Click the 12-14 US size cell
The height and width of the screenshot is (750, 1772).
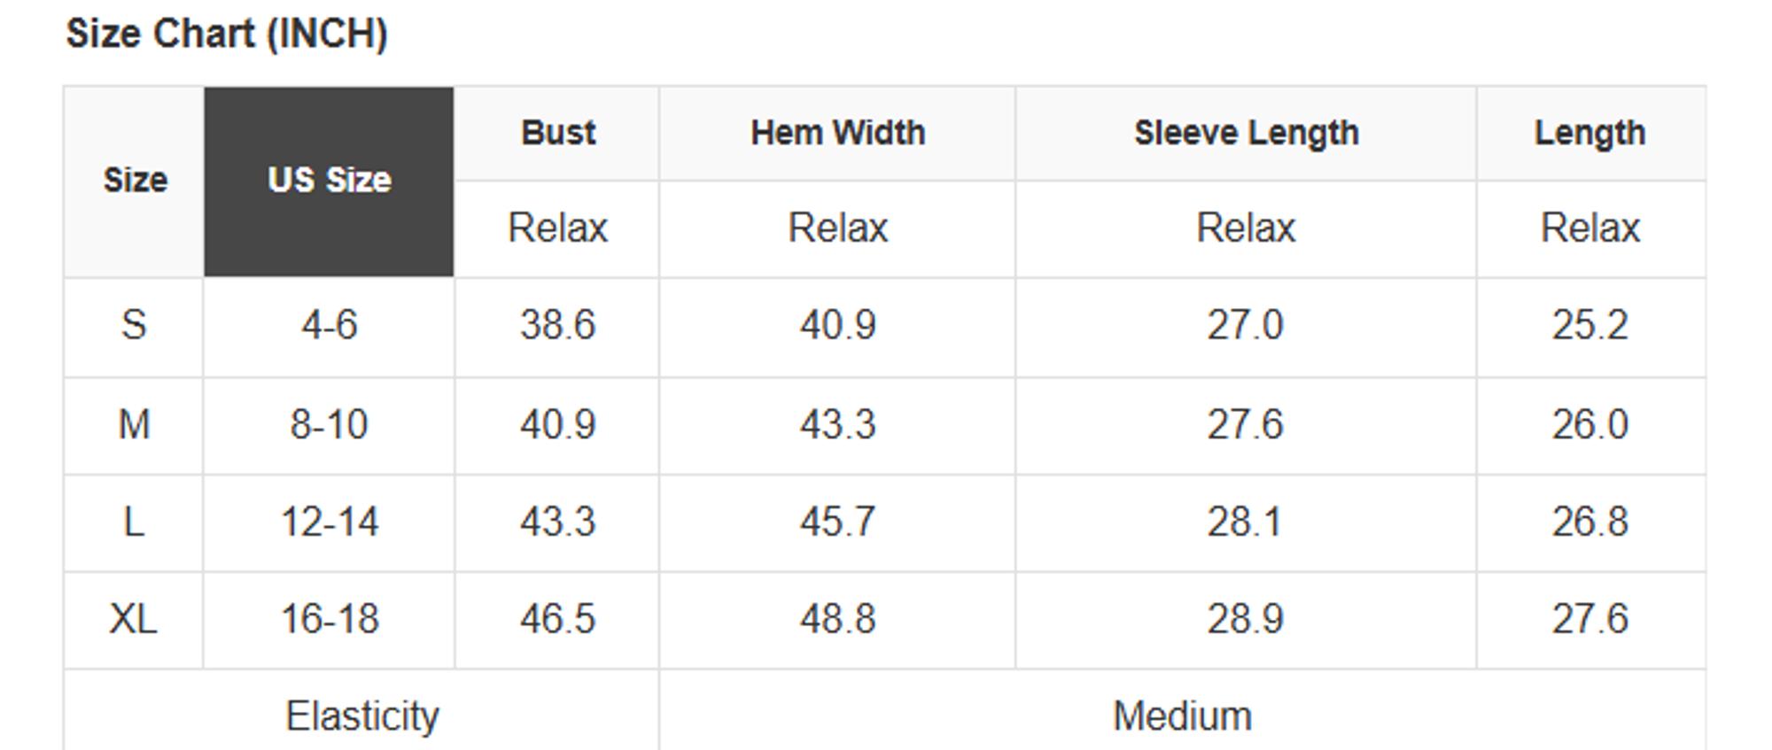click(x=329, y=522)
